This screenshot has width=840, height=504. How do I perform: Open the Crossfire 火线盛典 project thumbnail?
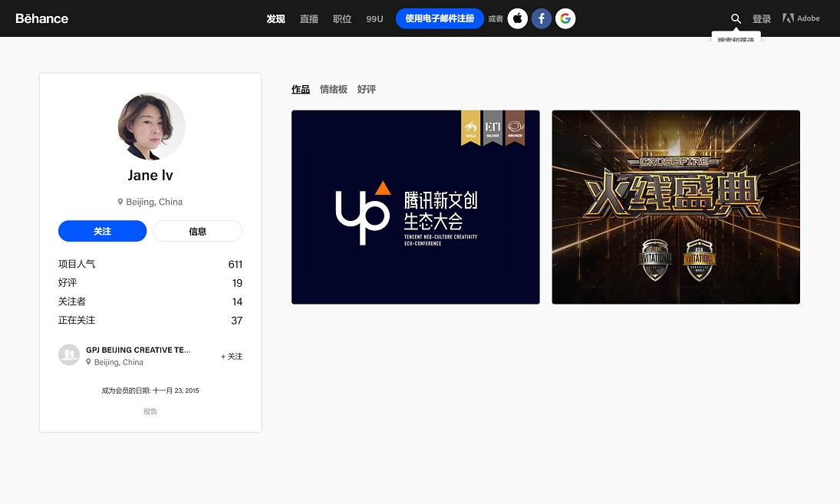coord(676,207)
